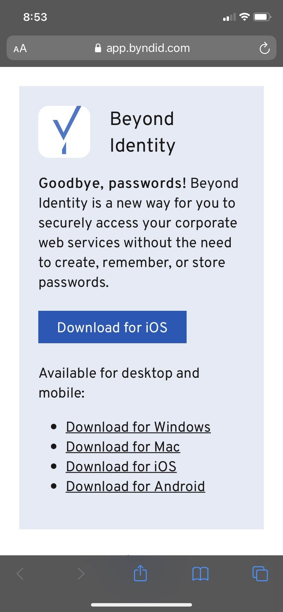The image size is (283, 612).
Task: Tap the 8:53 clock in status bar
Action: [x=35, y=17]
